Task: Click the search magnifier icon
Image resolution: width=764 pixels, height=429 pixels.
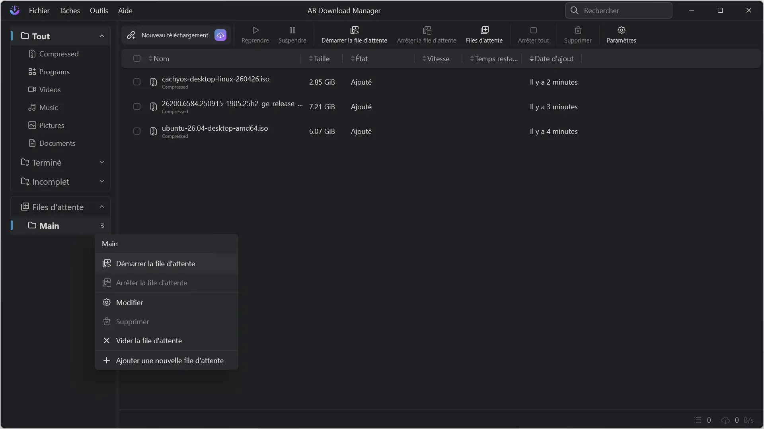Action: [x=574, y=10]
